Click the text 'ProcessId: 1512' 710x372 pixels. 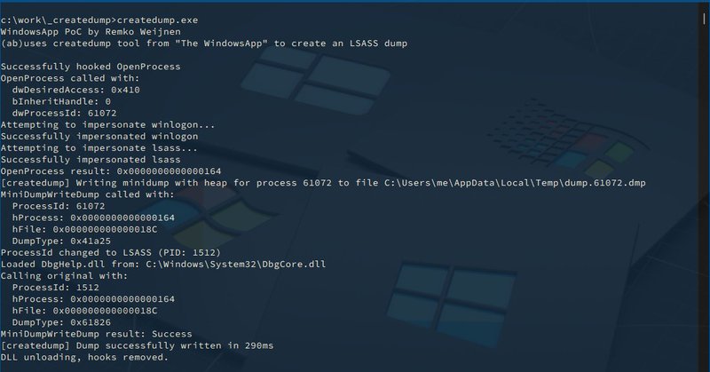[56, 288]
